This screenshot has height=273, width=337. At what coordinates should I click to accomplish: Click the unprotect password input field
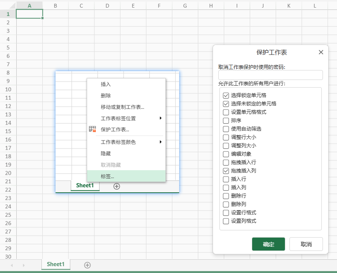point(270,75)
